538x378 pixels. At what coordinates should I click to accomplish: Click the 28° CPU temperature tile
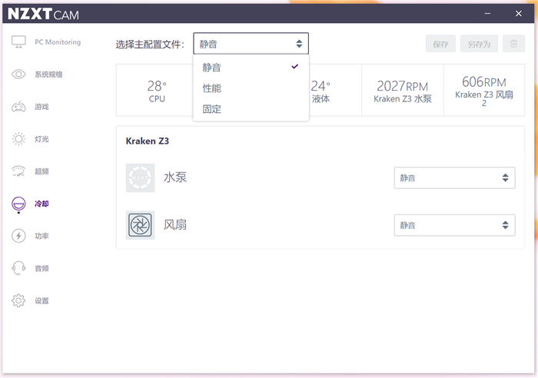point(155,90)
